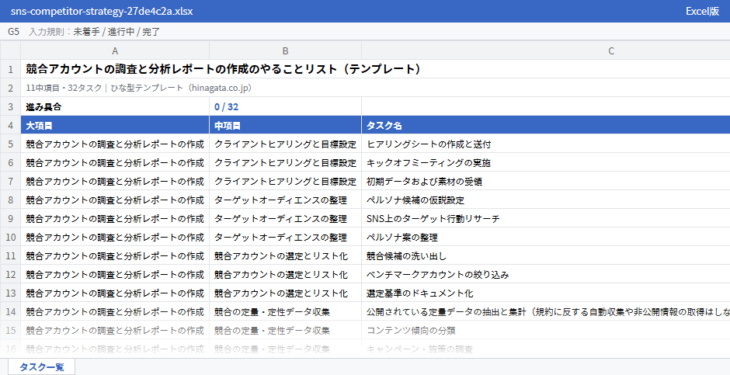This screenshot has width=730, height=375.
Task: Click the 入力規則 formula bar text
Action: pyautogui.click(x=95, y=32)
